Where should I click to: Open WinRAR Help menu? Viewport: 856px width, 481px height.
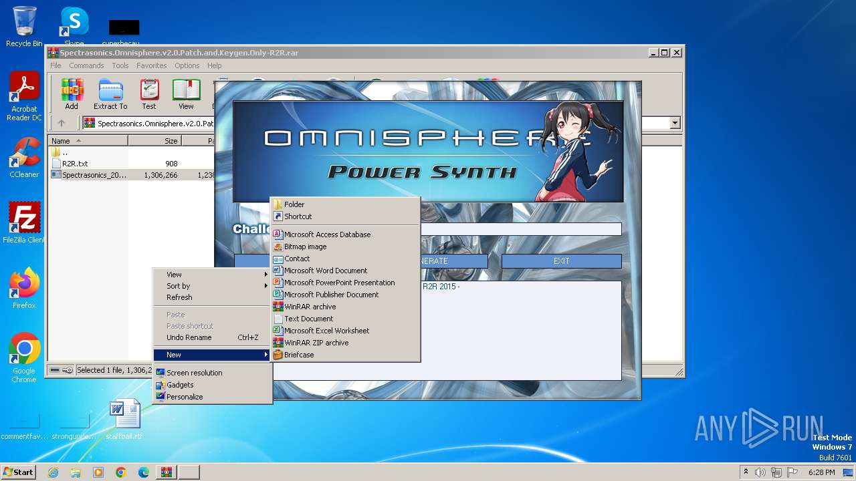(214, 65)
